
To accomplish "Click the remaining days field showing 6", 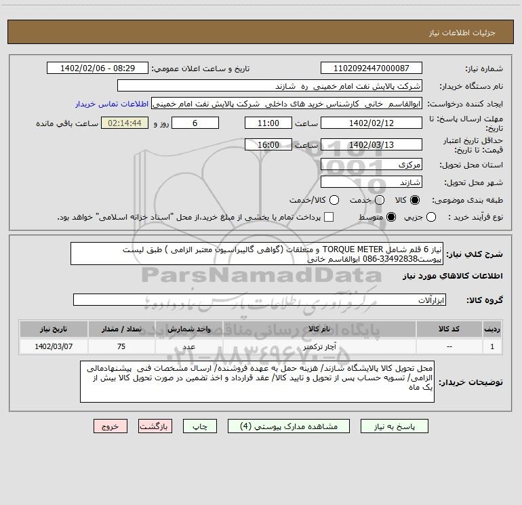I will pyautogui.click(x=195, y=123).
